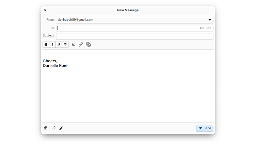
Task: Show the Cc recipient field
Action: click(202, 28)
